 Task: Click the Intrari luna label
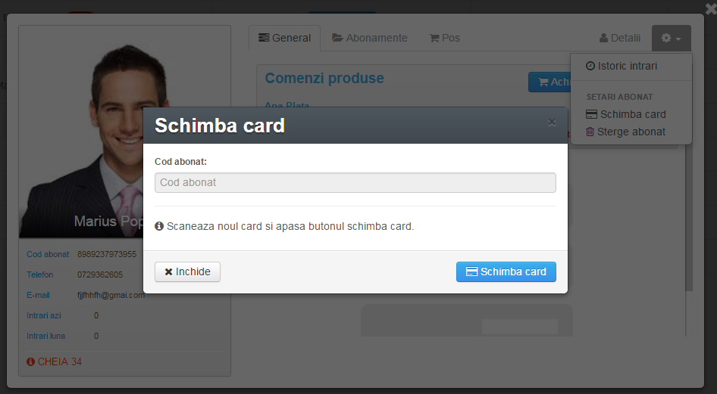click(45, 336)
